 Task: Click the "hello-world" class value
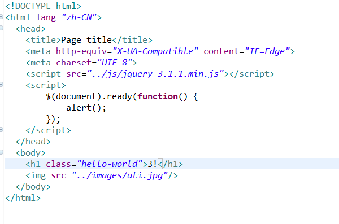coord(110,164)
